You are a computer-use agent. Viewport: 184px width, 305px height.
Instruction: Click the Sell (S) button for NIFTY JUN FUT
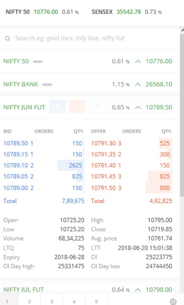[77, 106]
